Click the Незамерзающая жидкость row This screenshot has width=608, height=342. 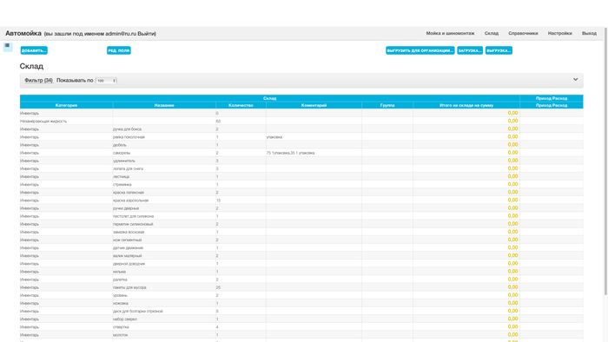click(x=301, y=122)
